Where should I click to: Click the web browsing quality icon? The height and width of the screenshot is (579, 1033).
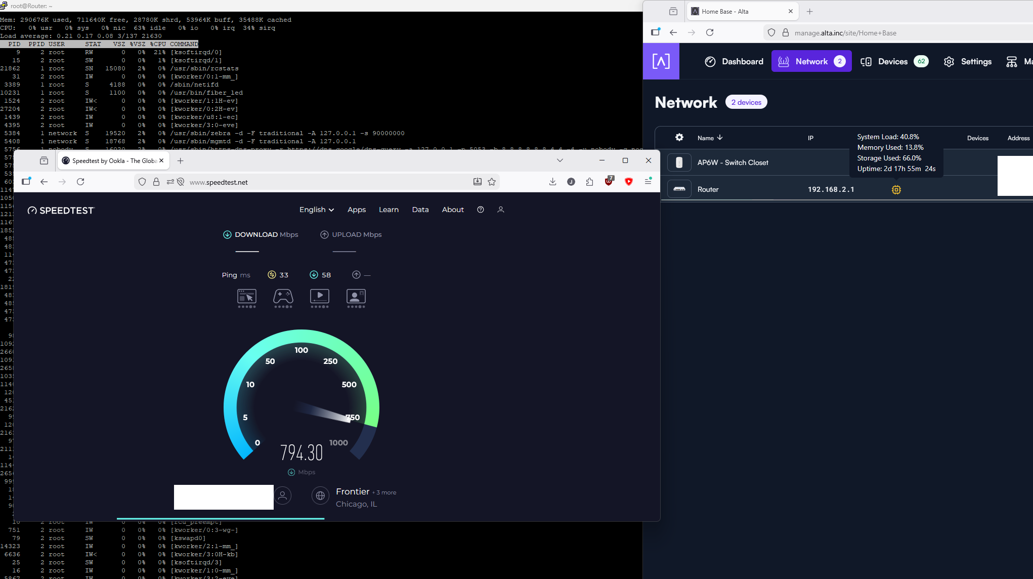point(247,297)
